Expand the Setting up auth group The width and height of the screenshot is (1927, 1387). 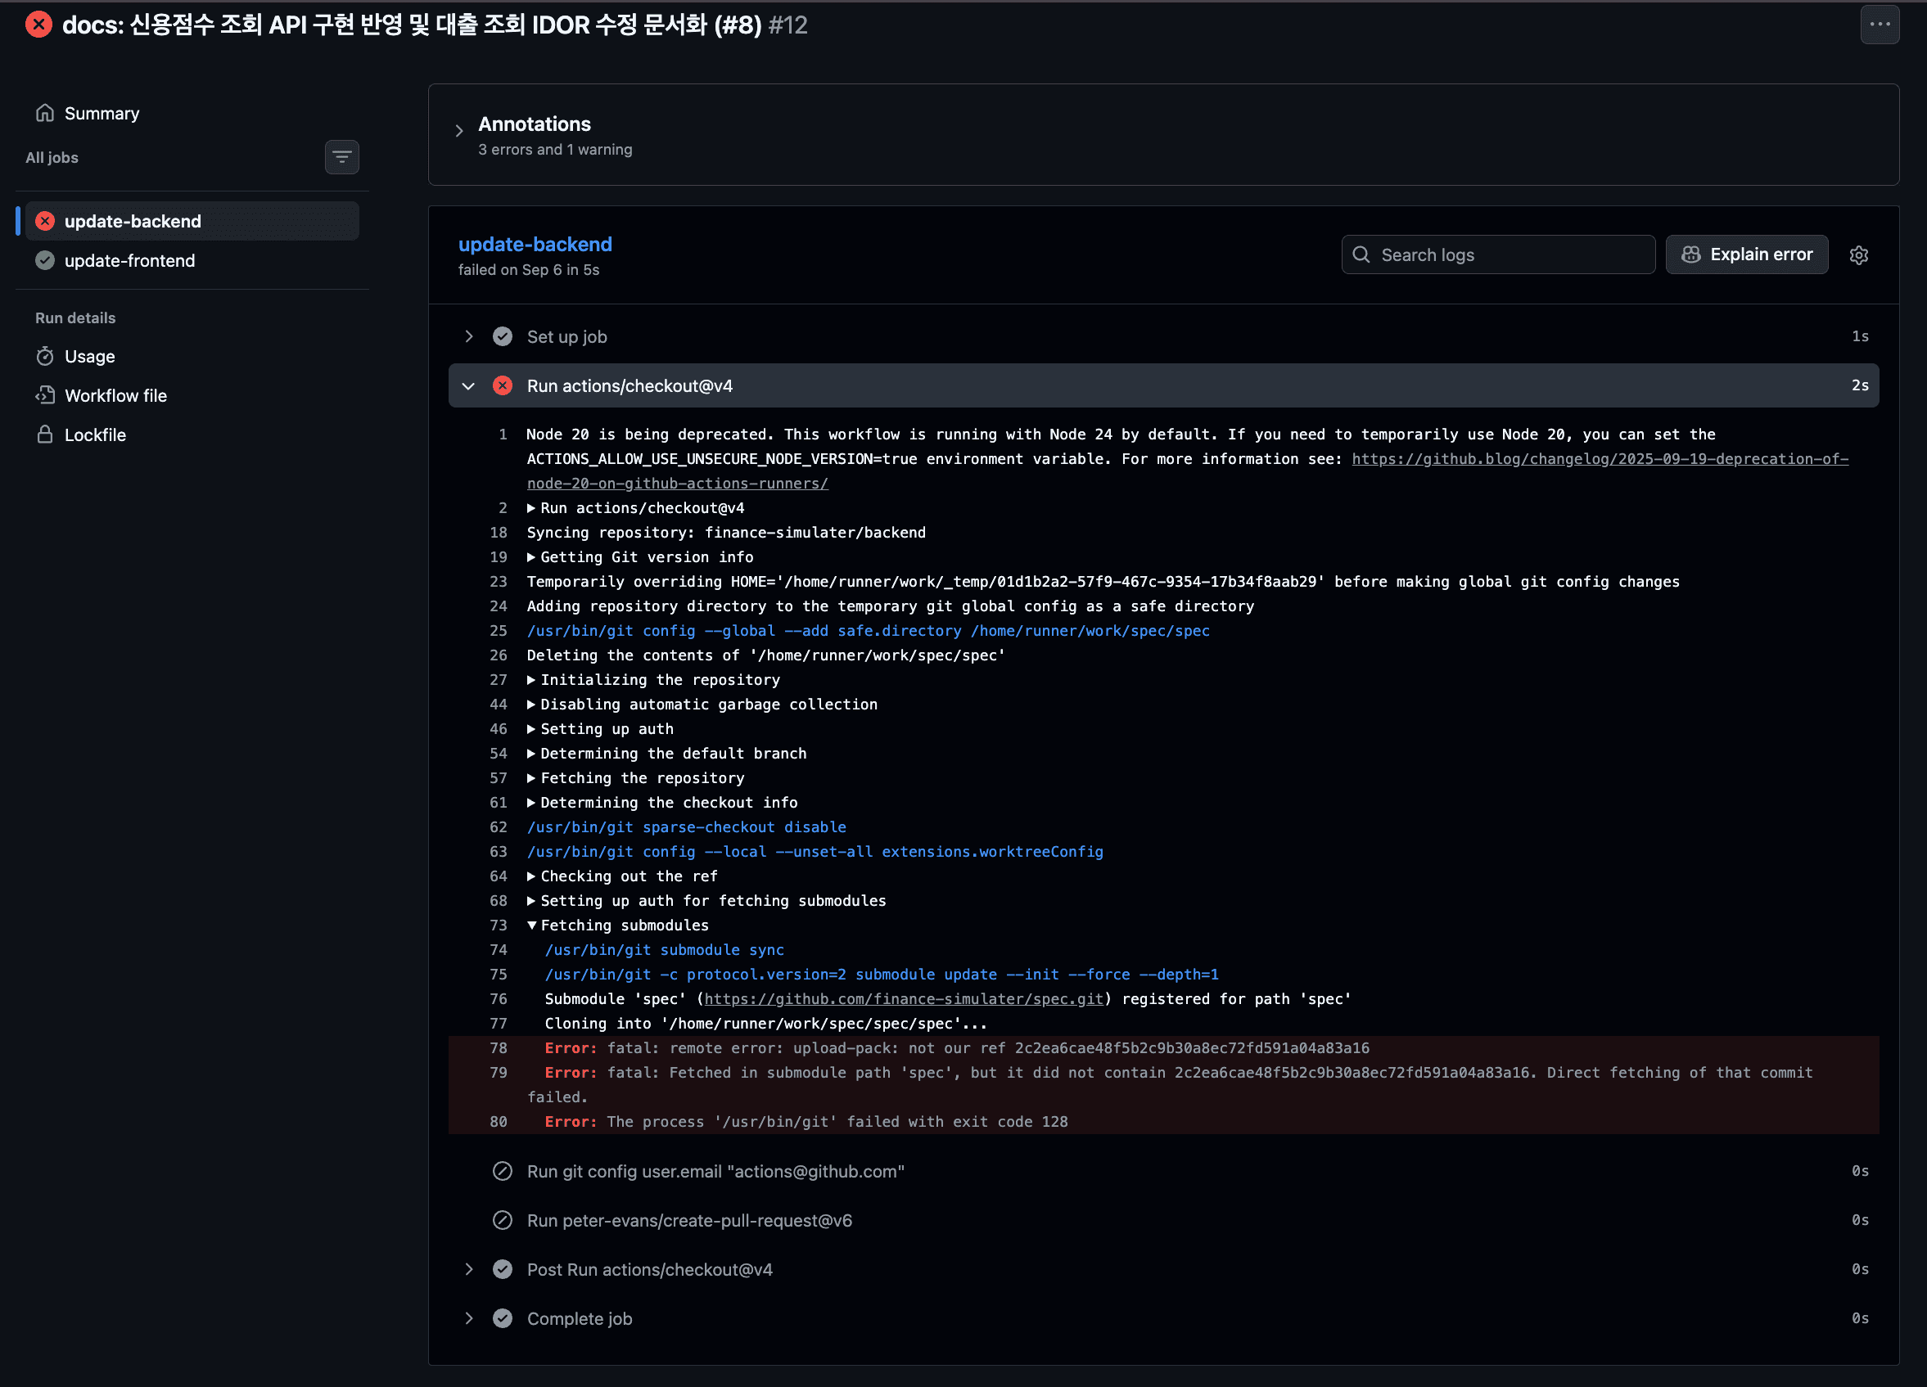click(x=600, y=729)
